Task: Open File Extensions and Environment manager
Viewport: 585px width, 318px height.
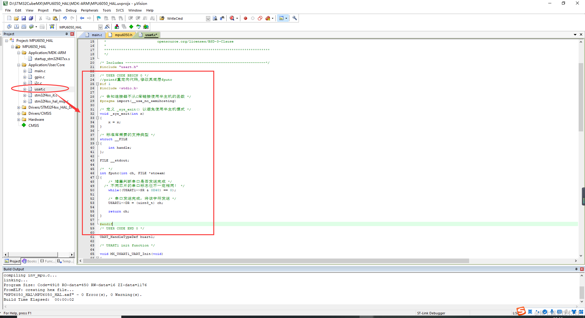Action: tap(117, 27)
